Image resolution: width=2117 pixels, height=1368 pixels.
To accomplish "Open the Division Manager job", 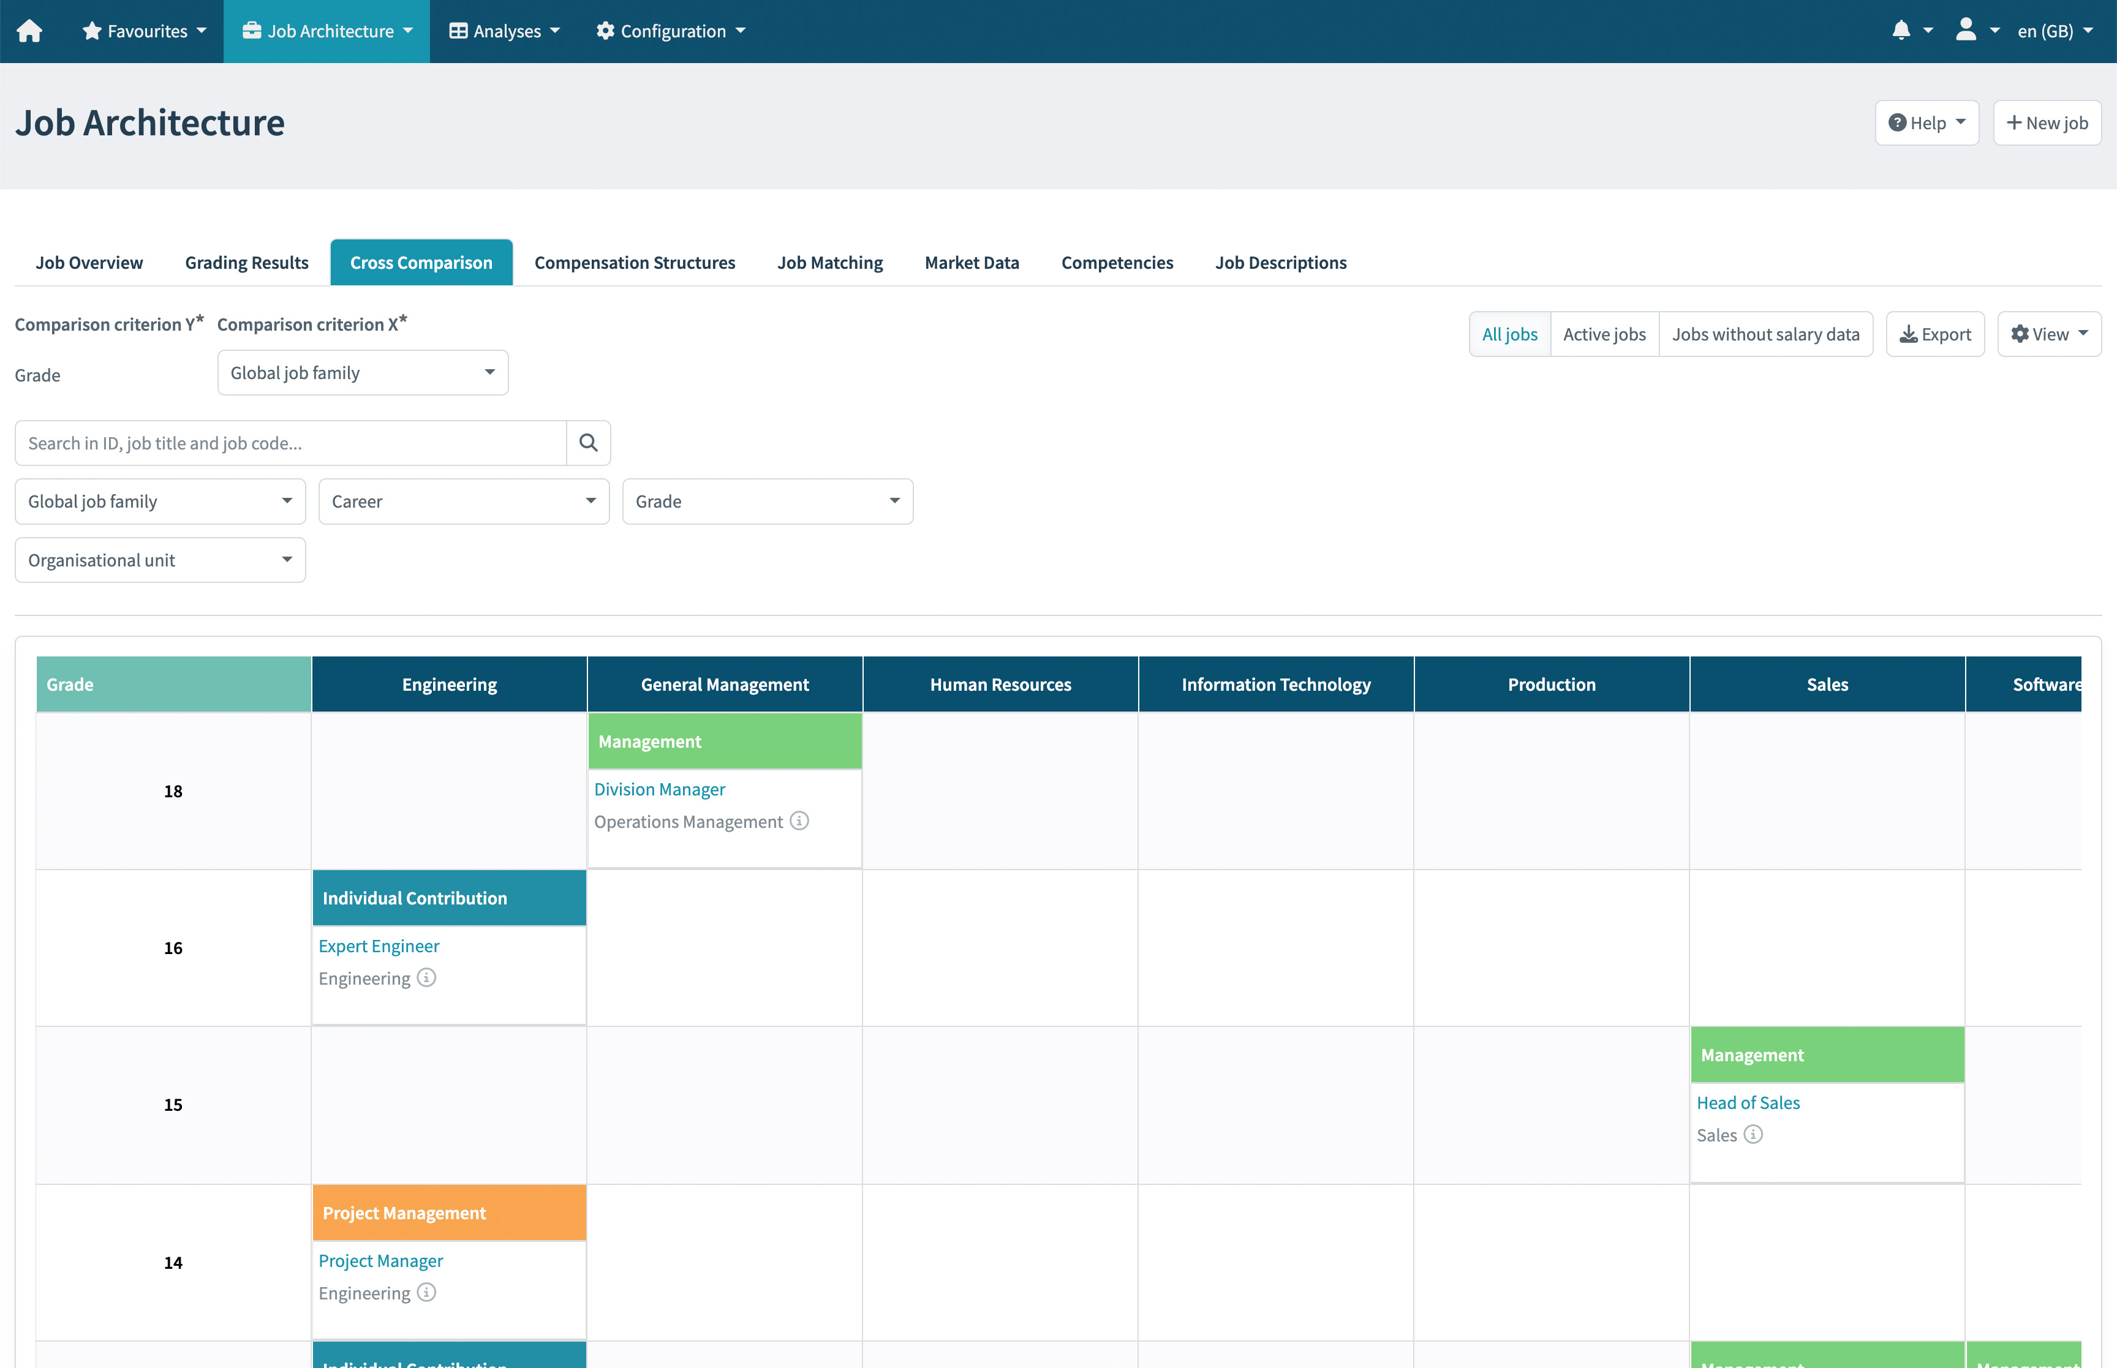I will click(659, 789).
